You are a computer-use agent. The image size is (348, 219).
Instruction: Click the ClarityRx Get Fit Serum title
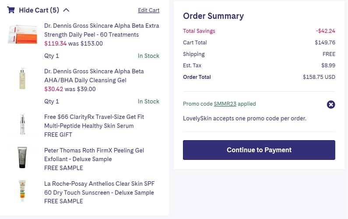point(94,121)
